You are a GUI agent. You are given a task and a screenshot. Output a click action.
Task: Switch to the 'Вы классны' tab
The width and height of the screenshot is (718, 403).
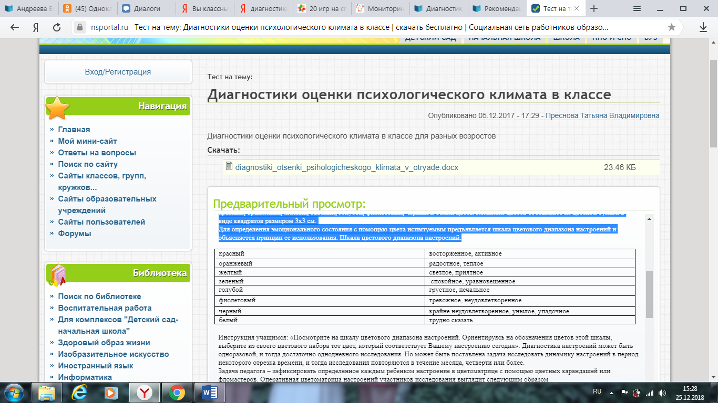click(203, 8)
